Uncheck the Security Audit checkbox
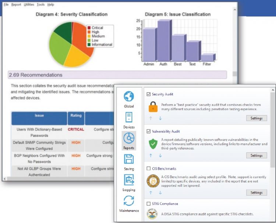Viewport: 276px width, 223px height. (x=149, y=94)
